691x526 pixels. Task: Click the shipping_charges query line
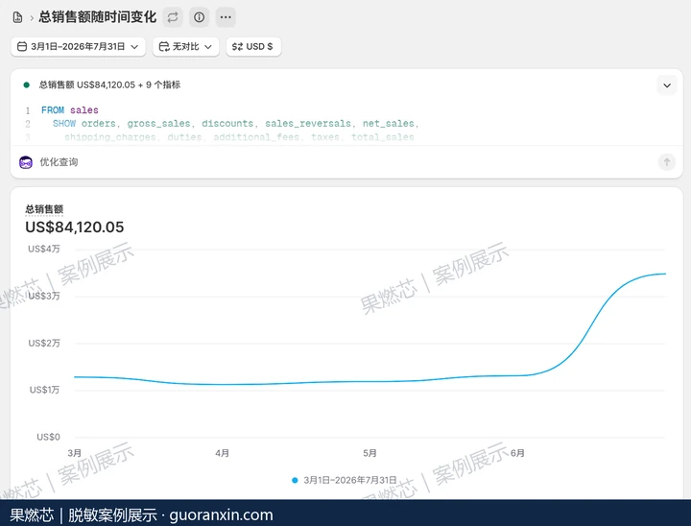[239, 137]
